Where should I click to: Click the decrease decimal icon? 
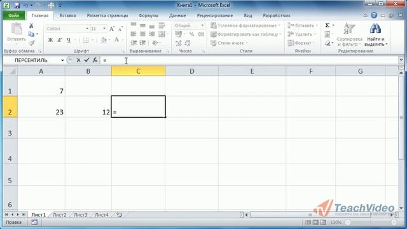[x=188, y=43]
